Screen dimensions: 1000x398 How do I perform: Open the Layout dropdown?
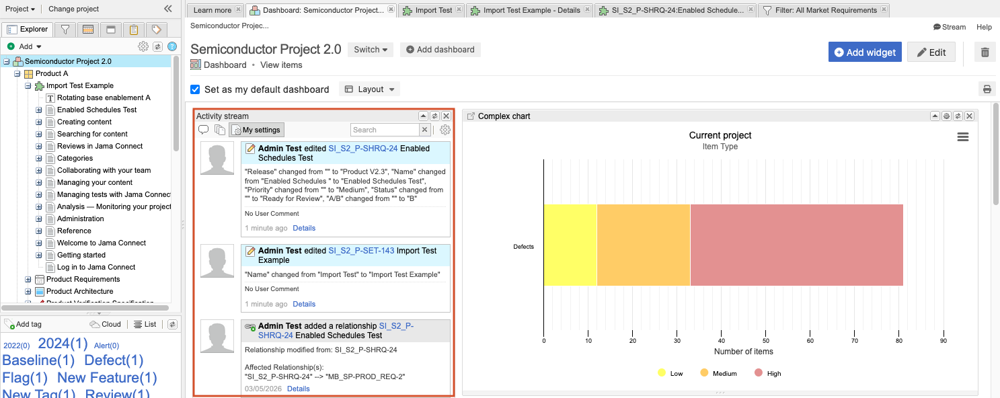click(369, 89)
